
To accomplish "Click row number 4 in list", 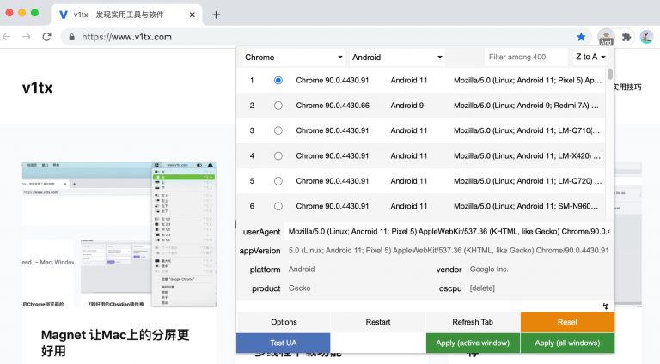I will pyautogui.click(x=252, y=156).
